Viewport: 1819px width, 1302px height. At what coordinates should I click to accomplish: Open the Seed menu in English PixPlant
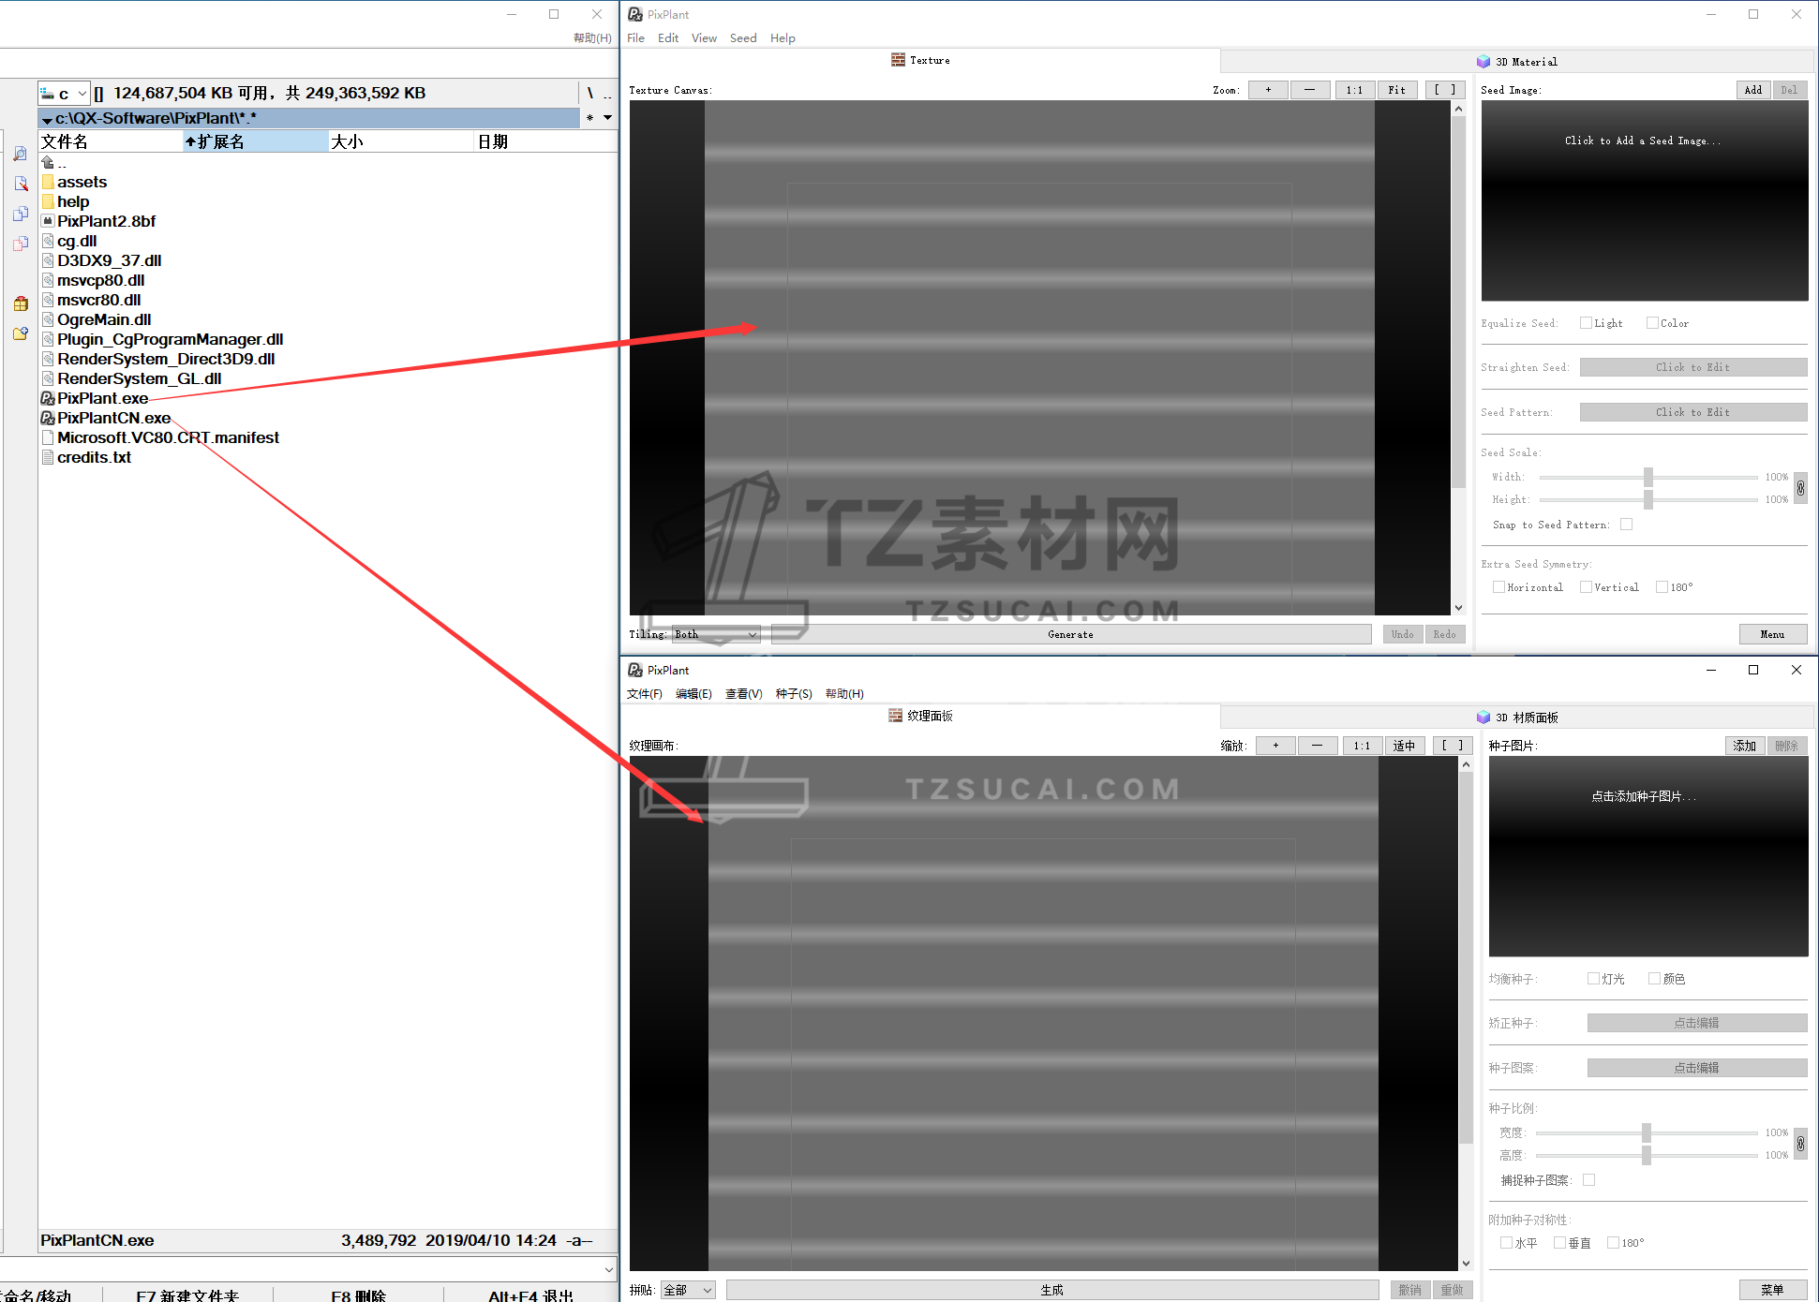coord(742,38)
